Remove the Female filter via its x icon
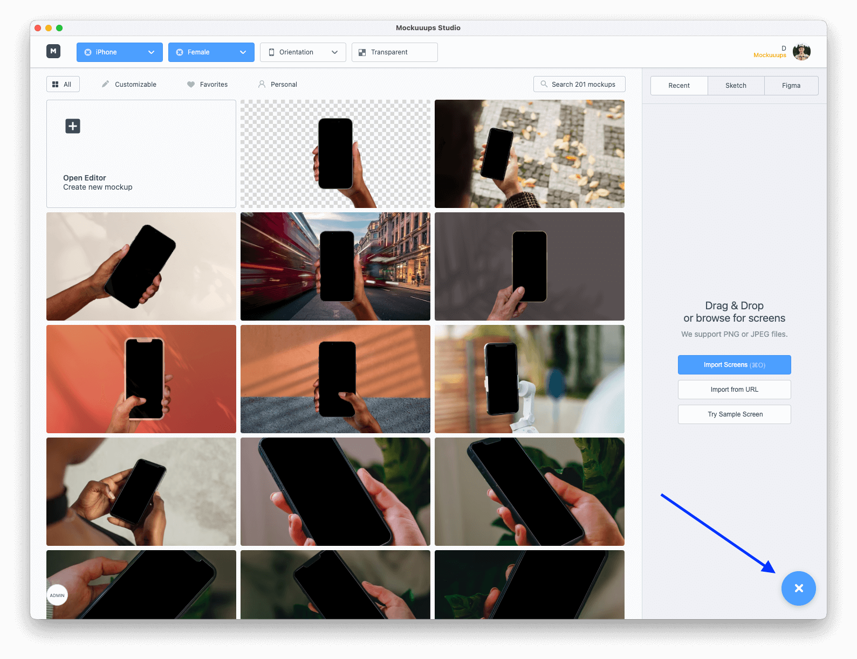This screenshot has height=659, width=857. coord(180,52)
